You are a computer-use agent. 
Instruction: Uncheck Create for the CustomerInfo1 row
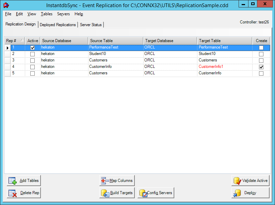pyautogui.click(x=261, y=67)
